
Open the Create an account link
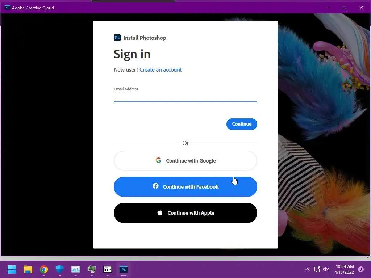point(161,70)
